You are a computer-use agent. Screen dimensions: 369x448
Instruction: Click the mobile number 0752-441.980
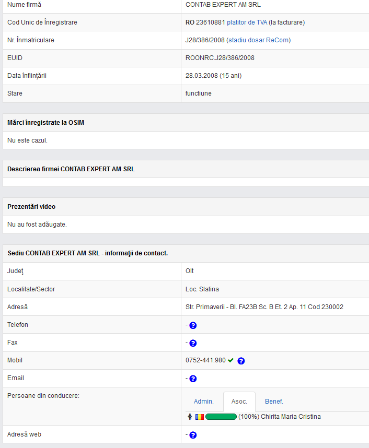205,360
